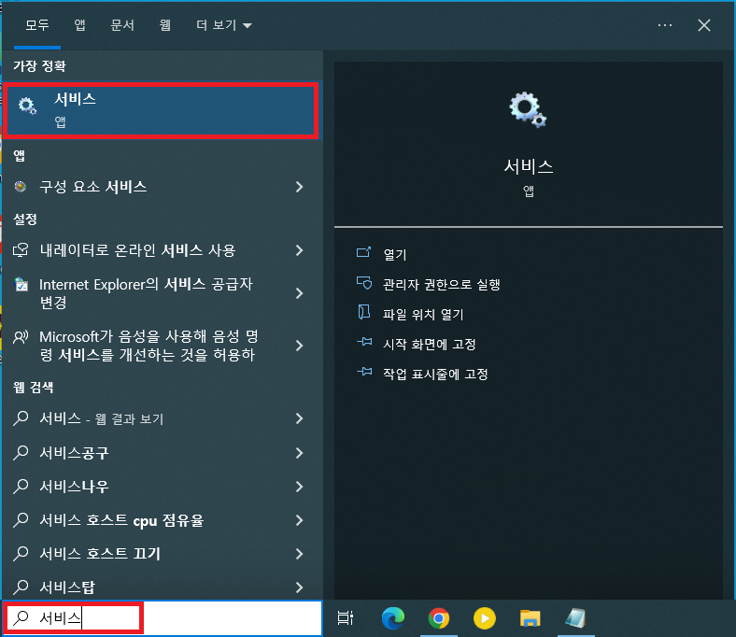Click search icon beside 서비스나우
This screenshot has height=637, width=736.
click(21, 486)
